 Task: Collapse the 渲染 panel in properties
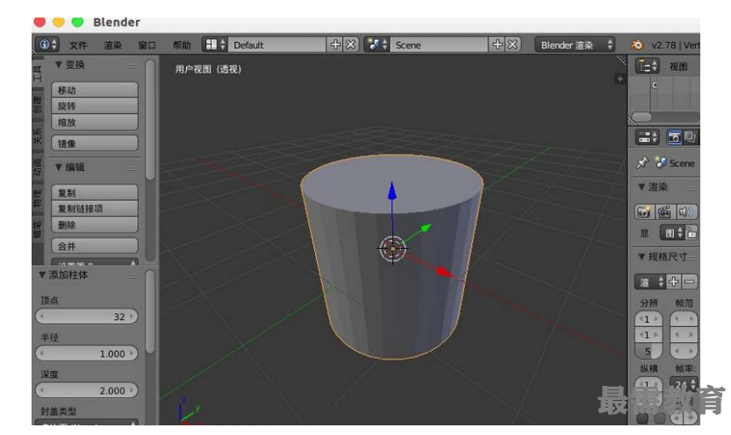pyautogui.click(x=641, y=187)
